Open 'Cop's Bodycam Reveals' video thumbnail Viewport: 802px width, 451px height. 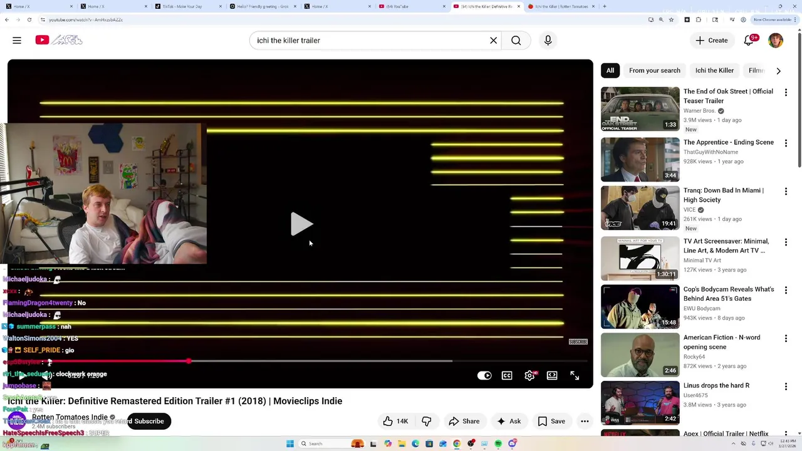(640, 307)
